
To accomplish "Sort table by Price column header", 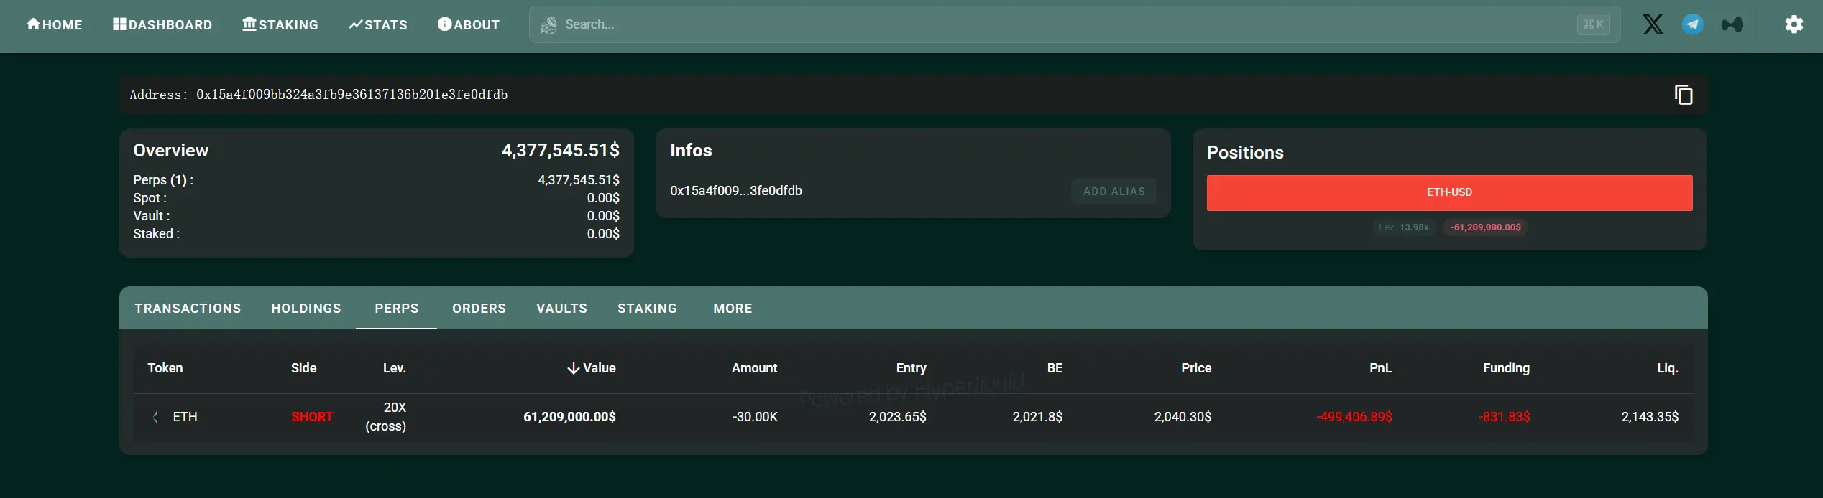I will click(1196, 368).
